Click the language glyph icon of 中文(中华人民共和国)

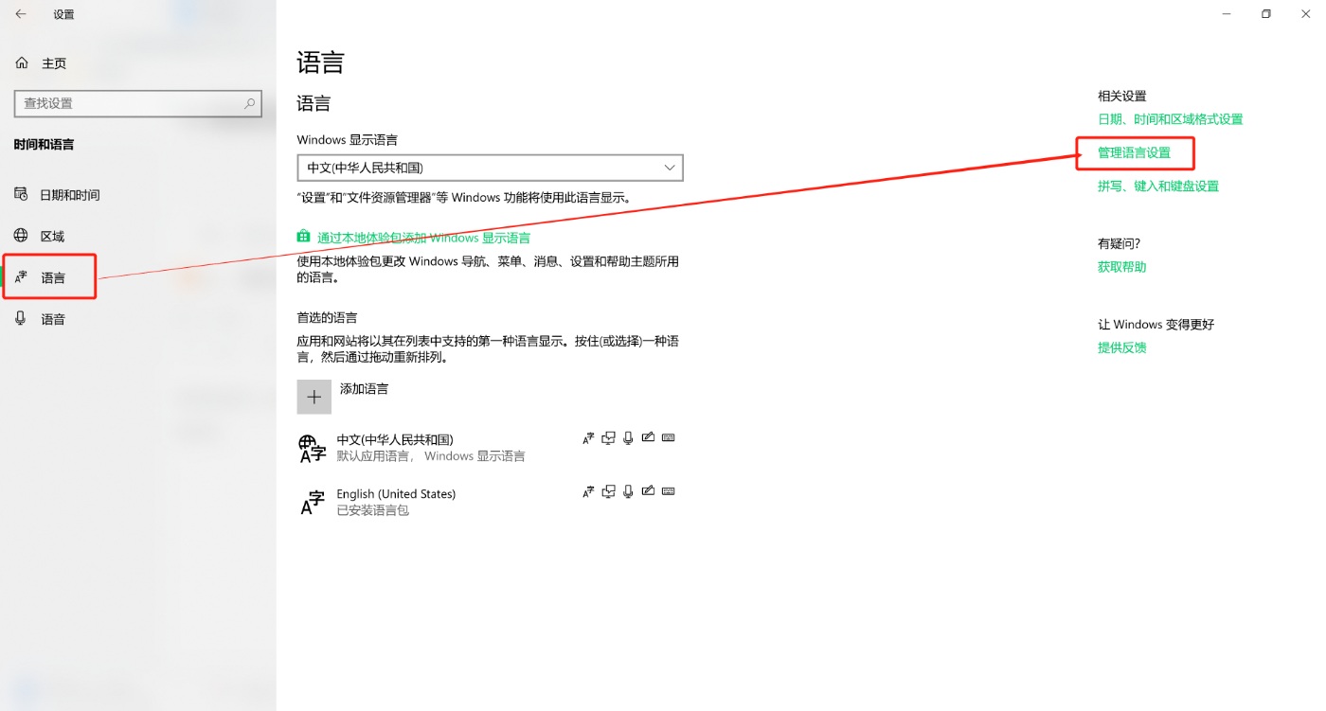[313, 449]
